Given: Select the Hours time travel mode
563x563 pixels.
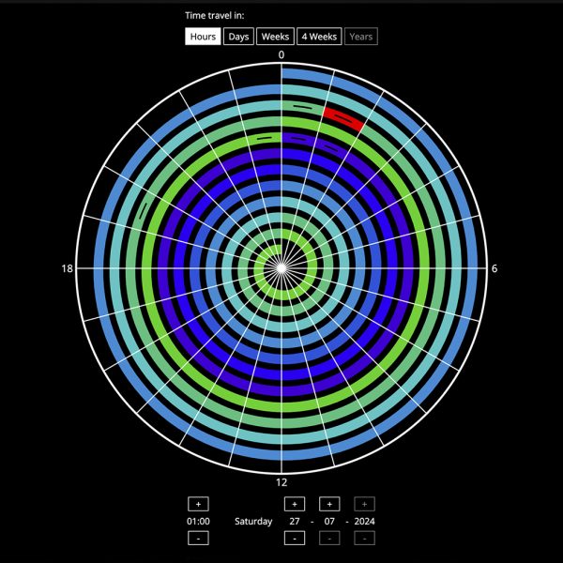Looking at the screenshot, I should [203, 37].
